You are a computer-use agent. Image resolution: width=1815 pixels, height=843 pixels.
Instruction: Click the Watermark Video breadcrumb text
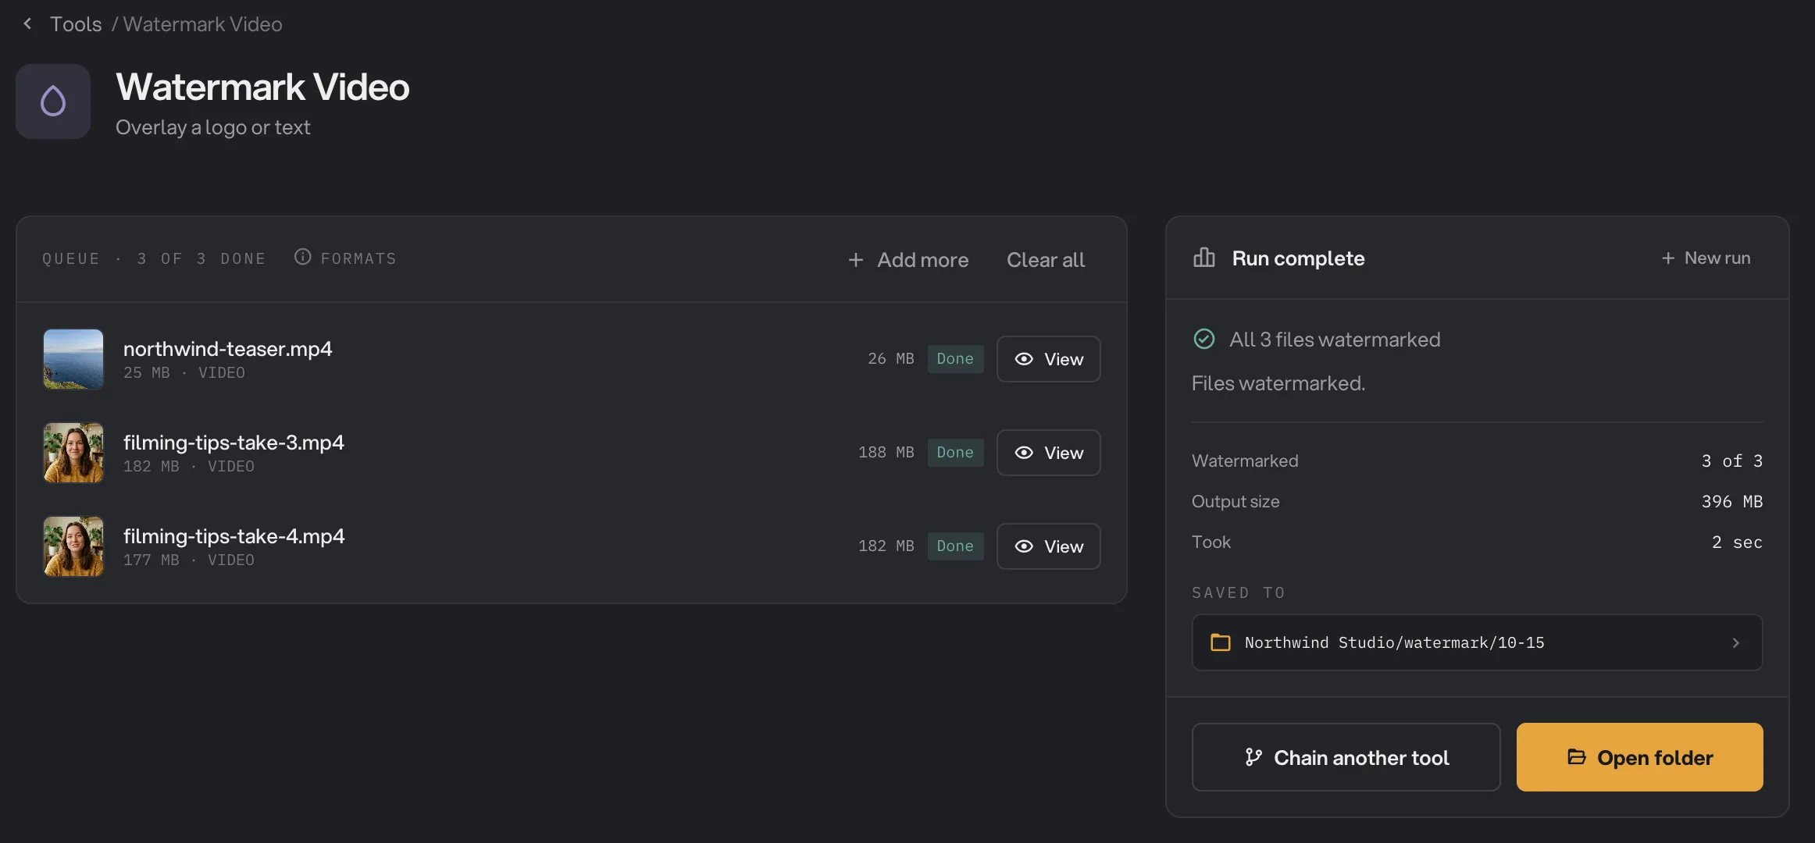click(x=203, y=24)
